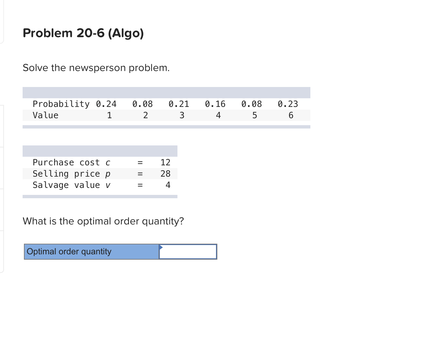Select the probability value 0.24
430x338 pixels.
pyautogui.click(x=106, y=104)
